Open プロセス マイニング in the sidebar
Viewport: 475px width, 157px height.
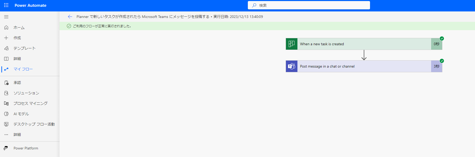coord(31,103)
